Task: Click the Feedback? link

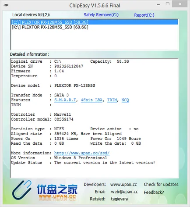Action: (154, 192)
